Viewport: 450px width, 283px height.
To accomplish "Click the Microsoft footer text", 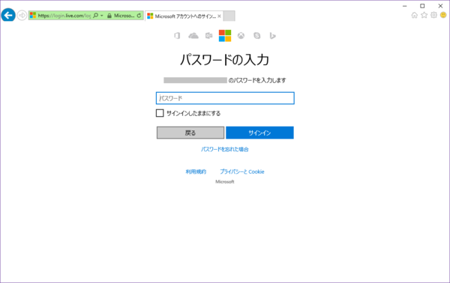I will pyautogui.click(x=225, y=182).
